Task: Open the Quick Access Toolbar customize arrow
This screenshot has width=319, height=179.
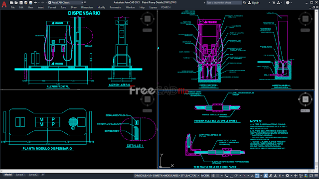Action: 85,2
